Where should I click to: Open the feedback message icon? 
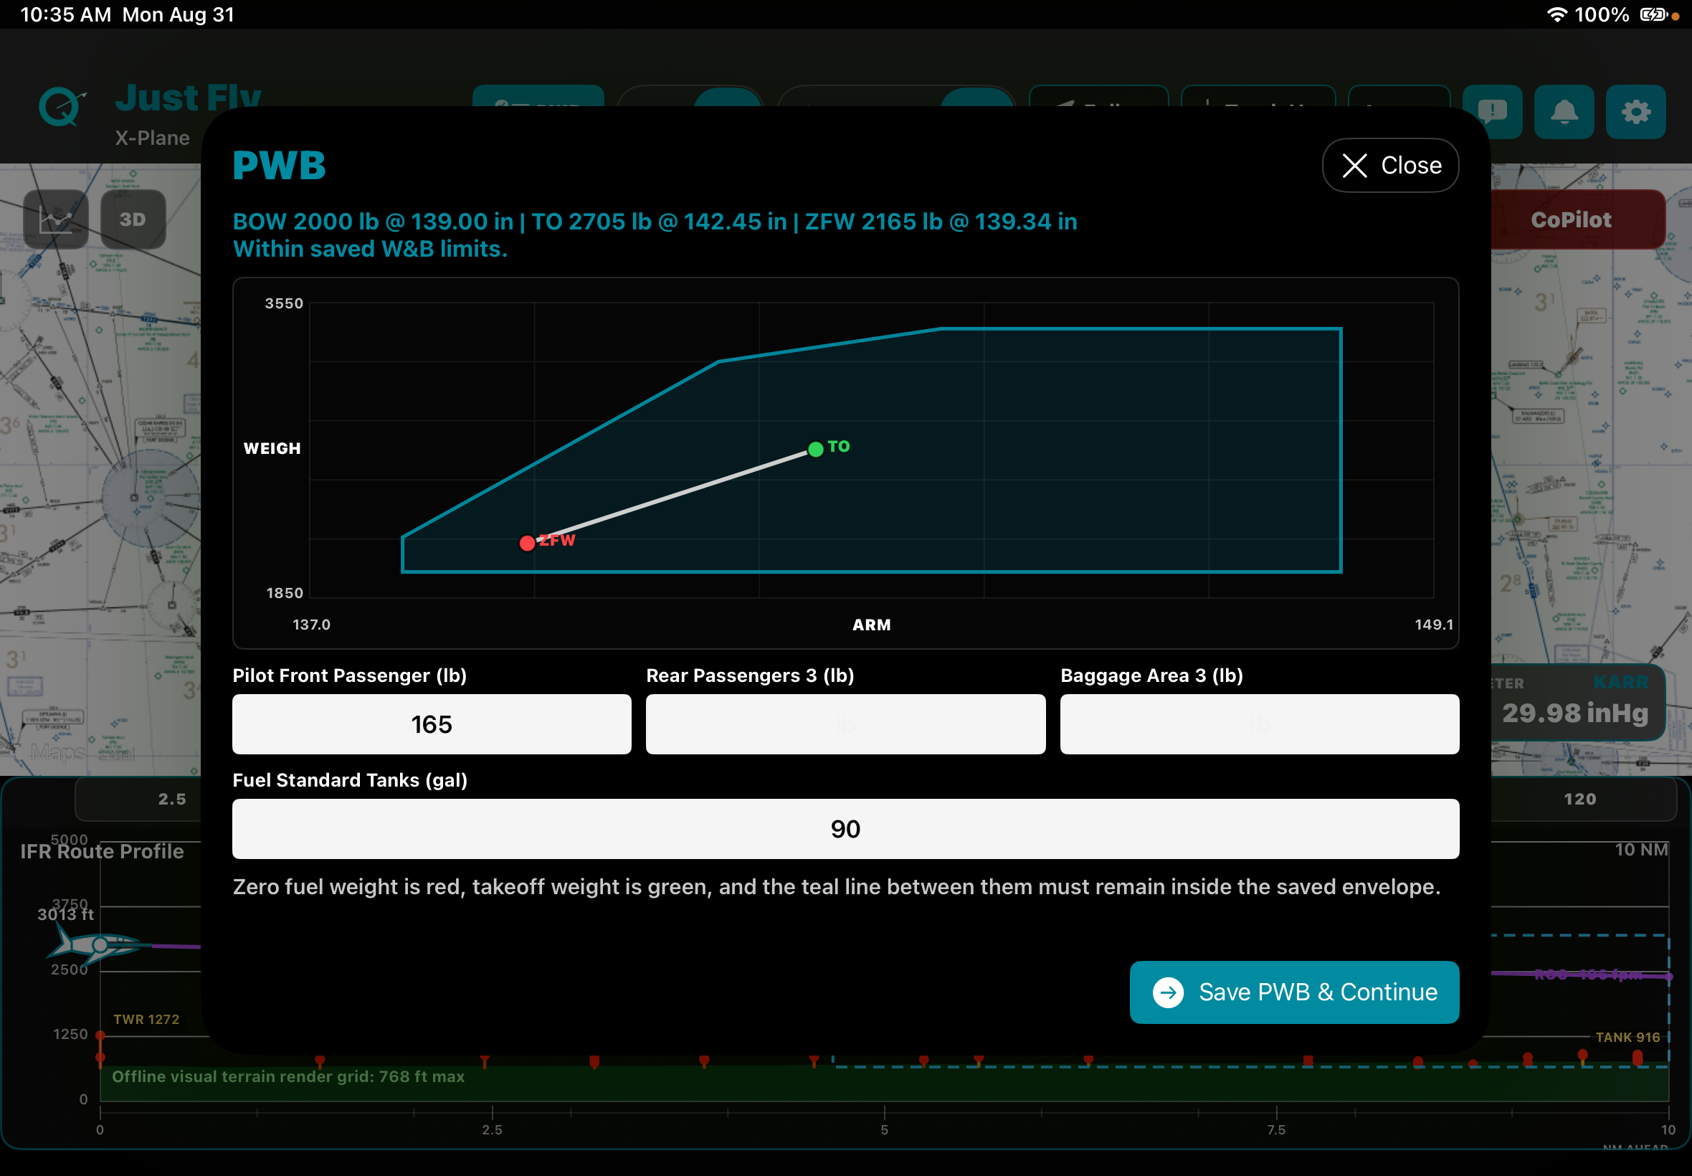point(1493,112)
